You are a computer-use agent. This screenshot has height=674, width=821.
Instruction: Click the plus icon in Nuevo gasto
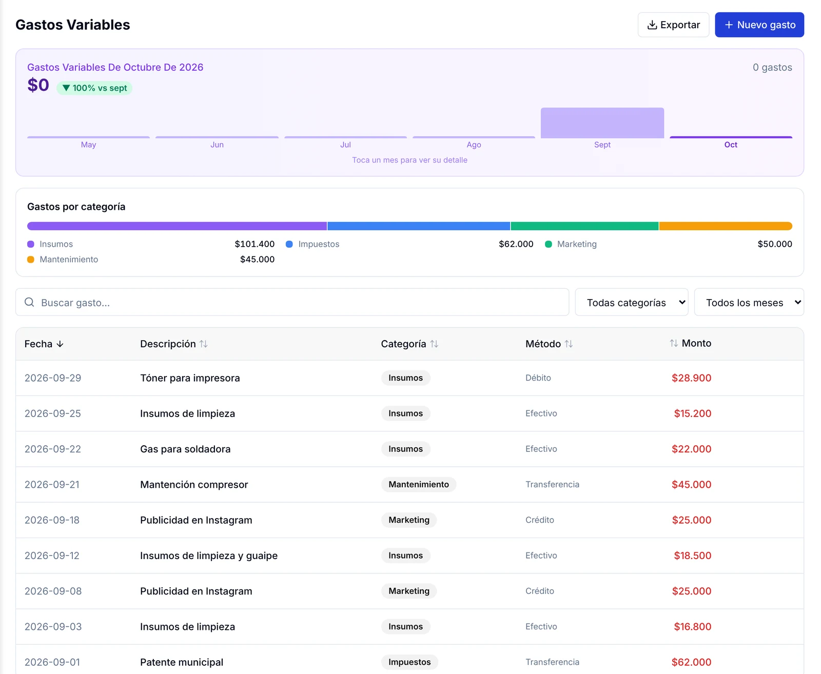point(729,25)
